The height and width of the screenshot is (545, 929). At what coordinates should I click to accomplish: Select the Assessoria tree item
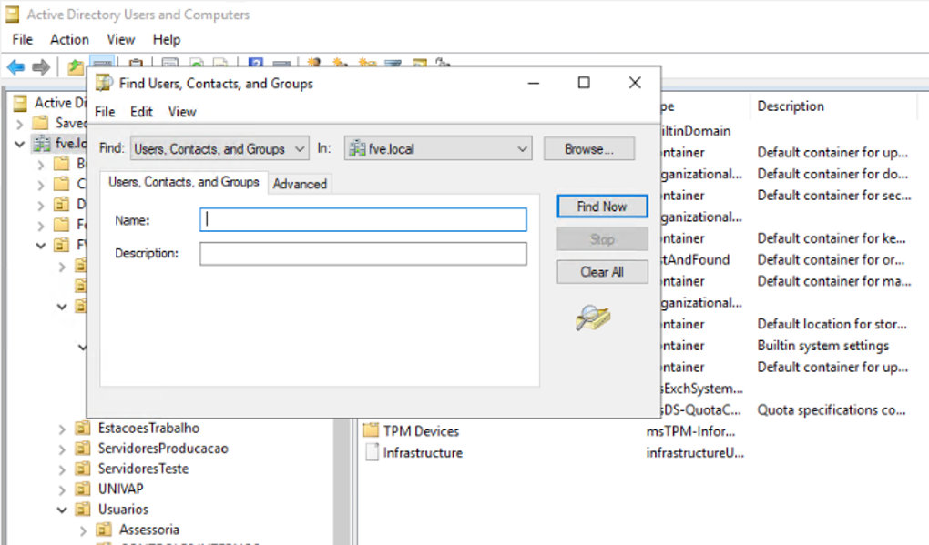tap(149, 530)
